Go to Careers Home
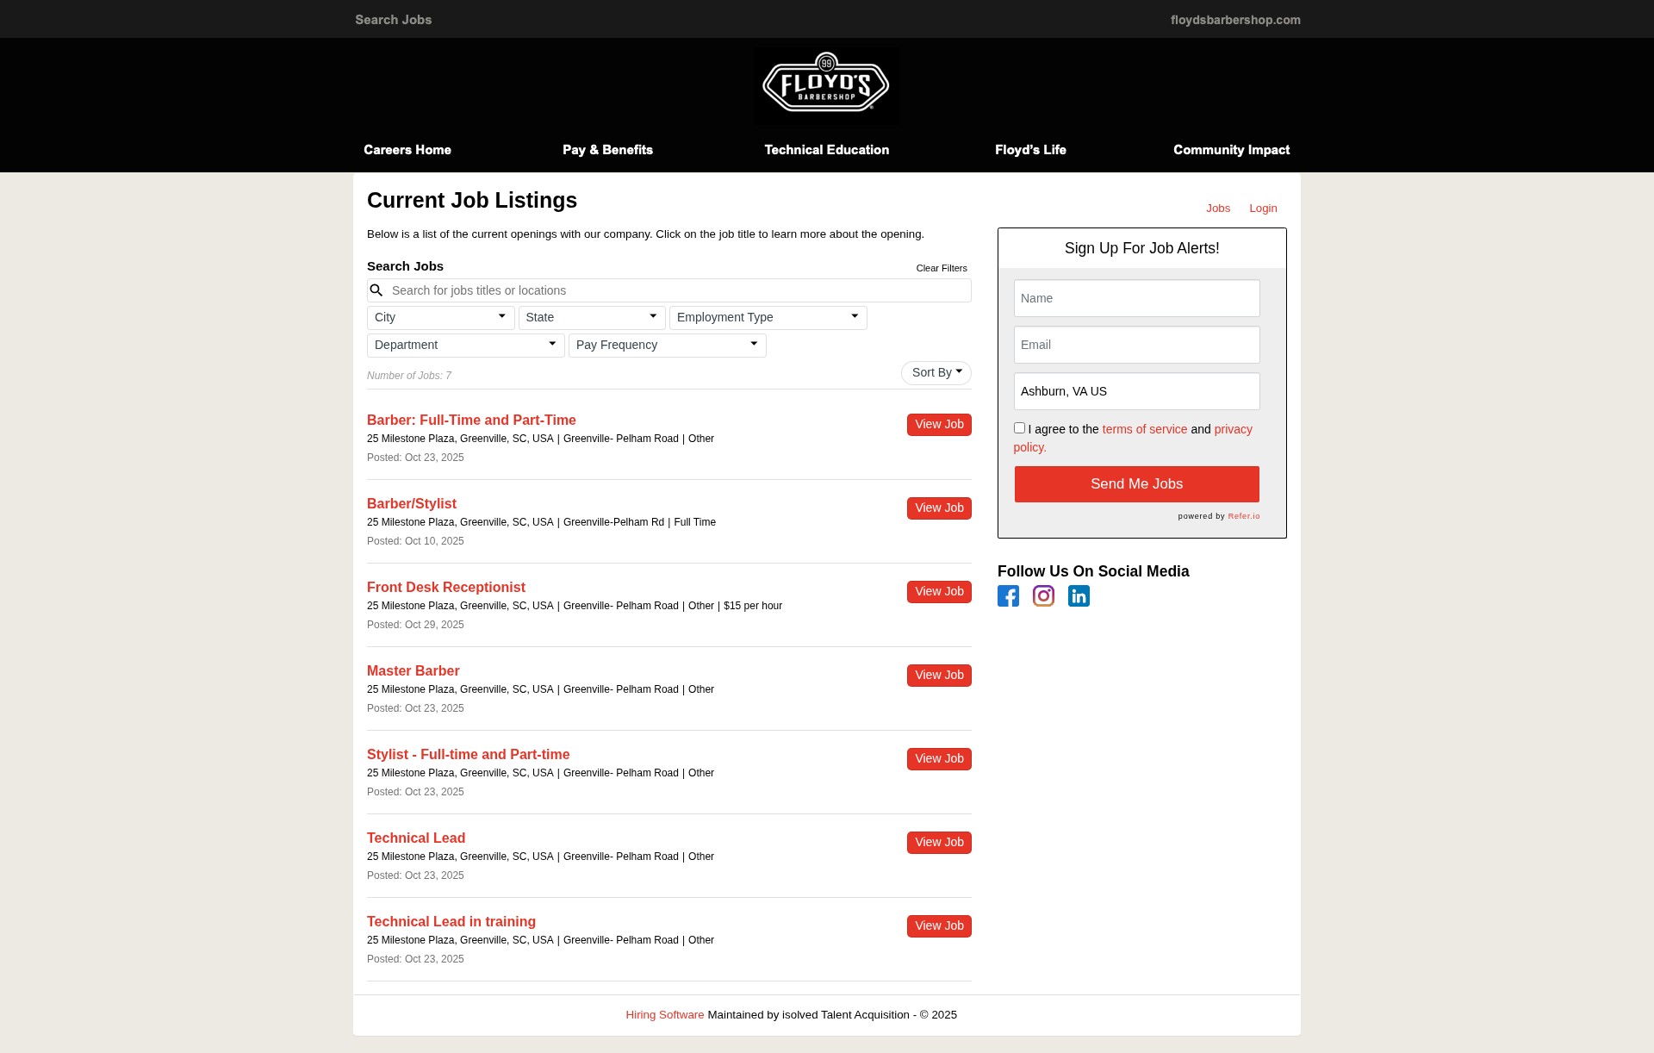1654x1053 pixels. [x=407, y=150]
